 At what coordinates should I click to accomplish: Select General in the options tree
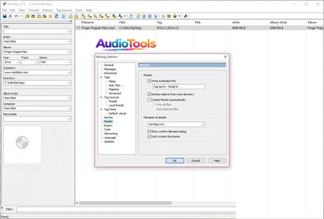(109, 65)
